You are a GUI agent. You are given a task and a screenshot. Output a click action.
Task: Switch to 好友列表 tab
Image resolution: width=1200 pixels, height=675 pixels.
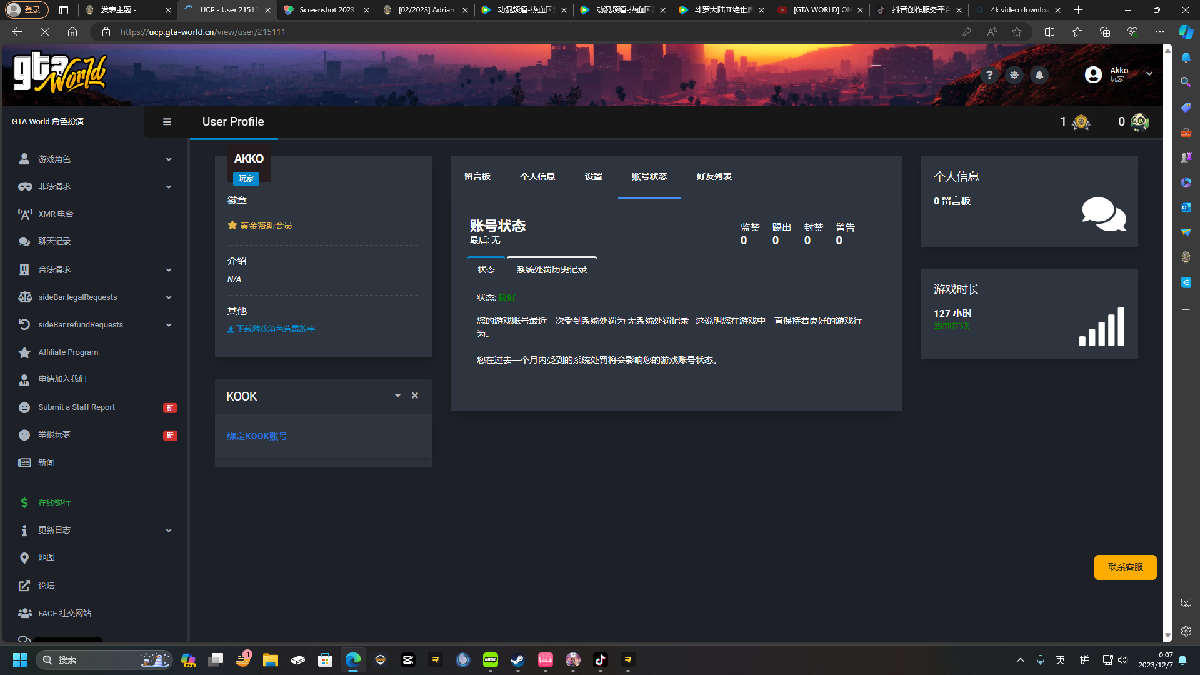click(x=714, y=177)
